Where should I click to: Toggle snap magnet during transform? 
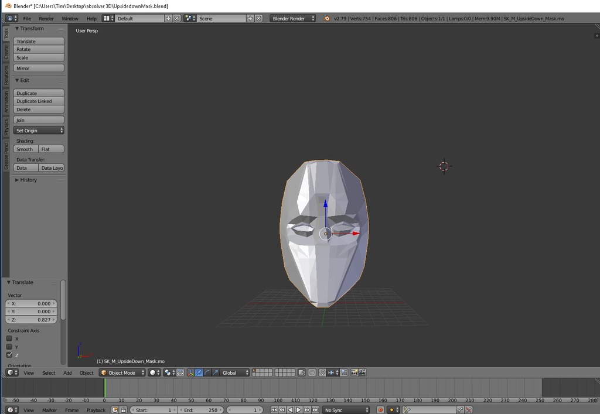(322, 372)
